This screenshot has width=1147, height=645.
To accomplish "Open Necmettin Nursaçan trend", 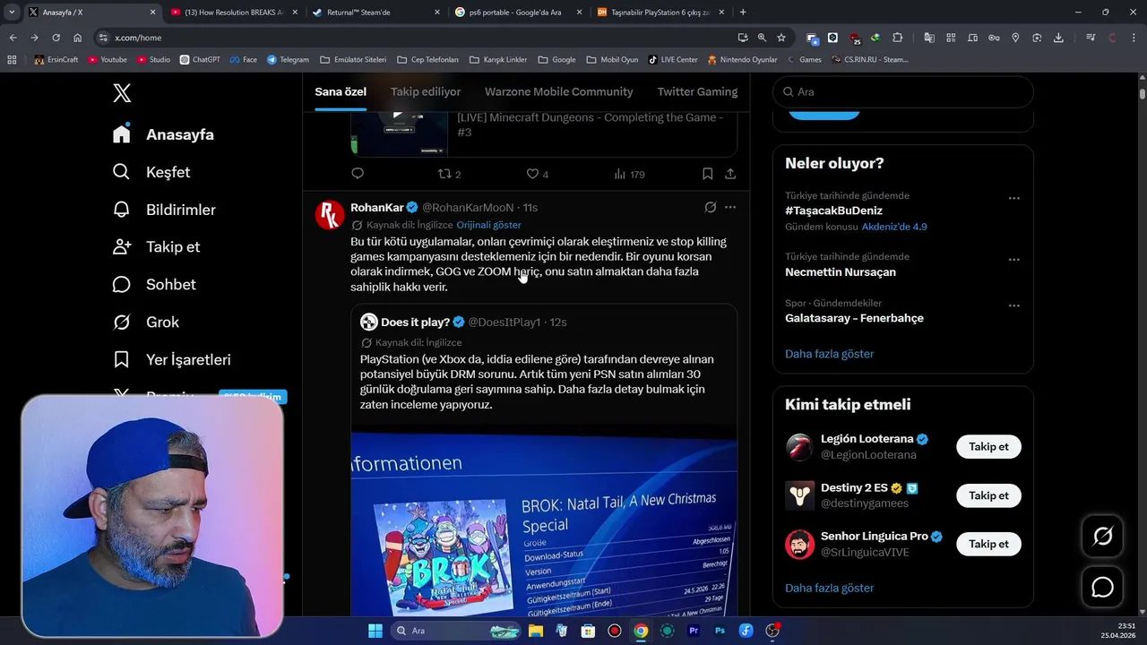I will 841,272.
